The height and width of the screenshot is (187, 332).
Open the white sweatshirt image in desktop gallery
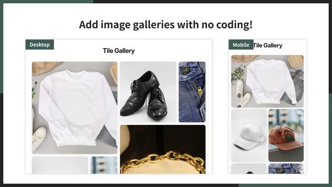[75, 108]
